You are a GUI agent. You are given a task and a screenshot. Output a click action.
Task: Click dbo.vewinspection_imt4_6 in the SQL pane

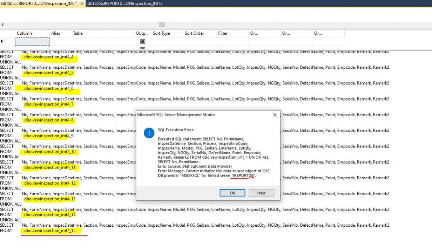tap(49, 88)
